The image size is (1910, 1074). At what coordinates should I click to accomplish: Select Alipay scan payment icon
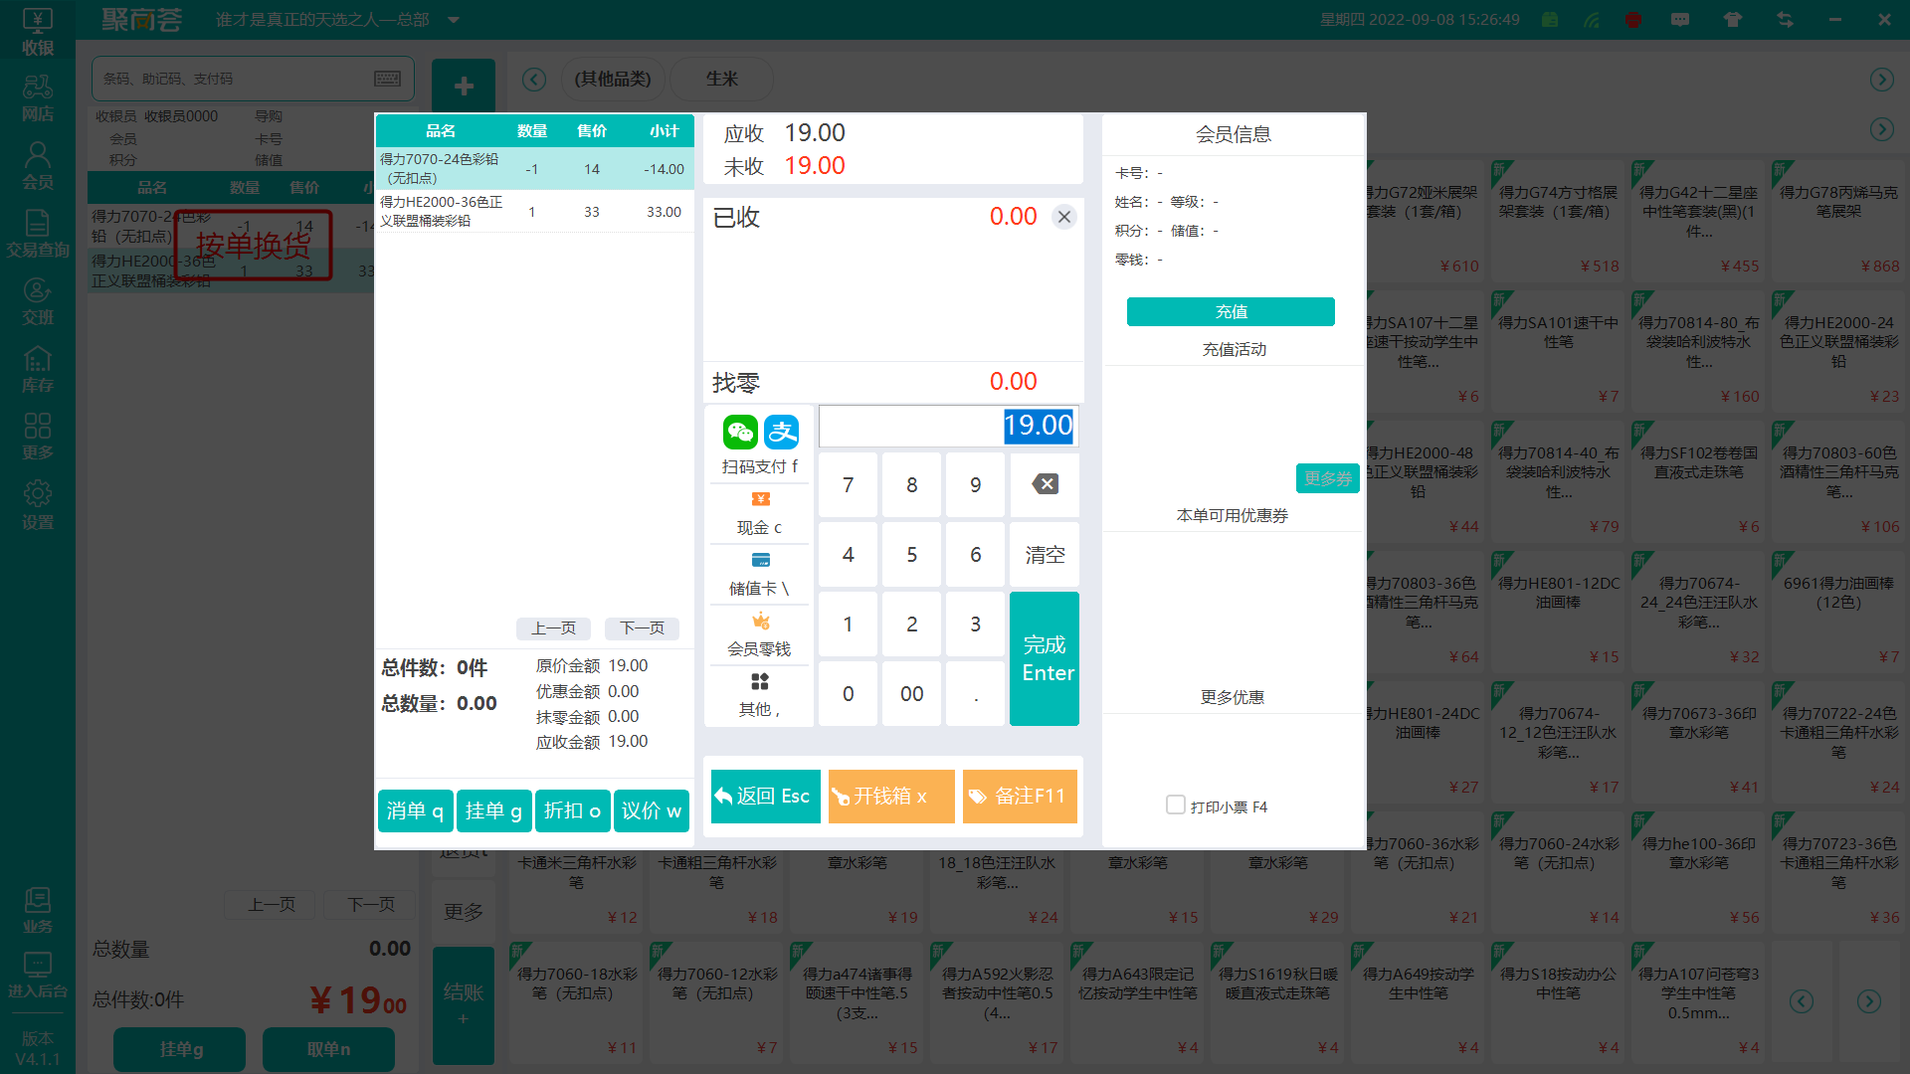tap(782, 432)
